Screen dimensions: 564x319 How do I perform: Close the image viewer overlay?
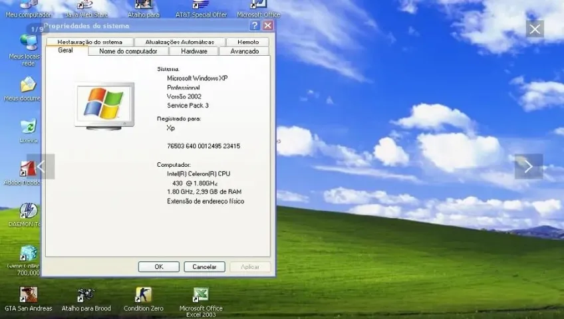535,29
